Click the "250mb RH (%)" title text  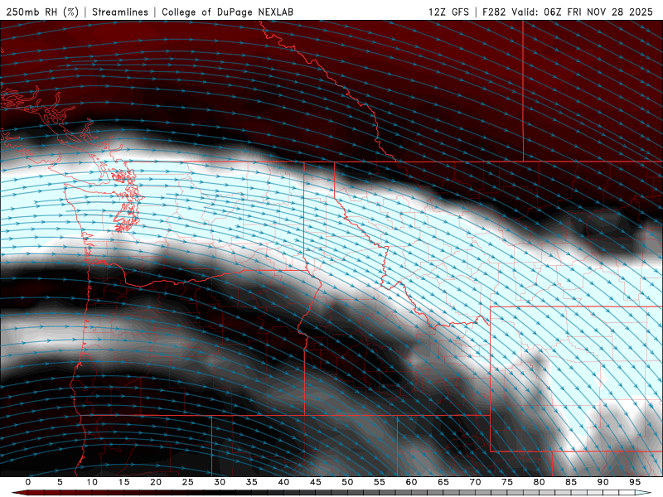(x=42, y=12)
